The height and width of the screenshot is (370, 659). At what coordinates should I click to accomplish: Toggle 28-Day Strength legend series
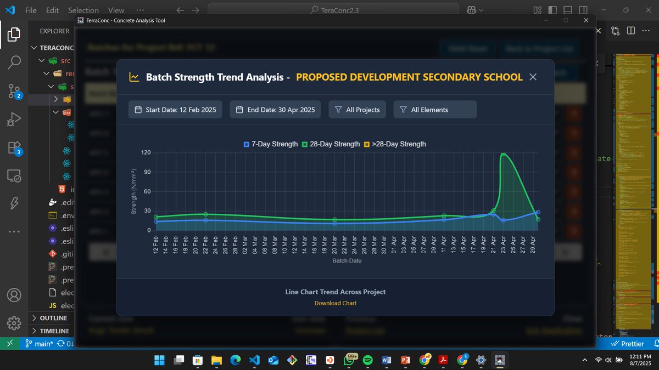[x=331, y=144]
